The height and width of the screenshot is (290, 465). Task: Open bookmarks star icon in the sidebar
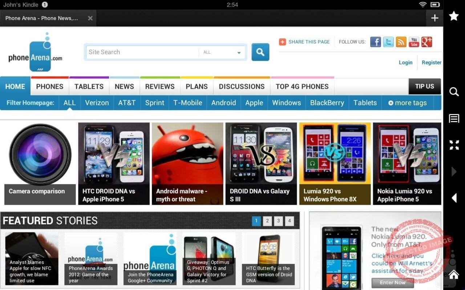[x=454, y=16]
